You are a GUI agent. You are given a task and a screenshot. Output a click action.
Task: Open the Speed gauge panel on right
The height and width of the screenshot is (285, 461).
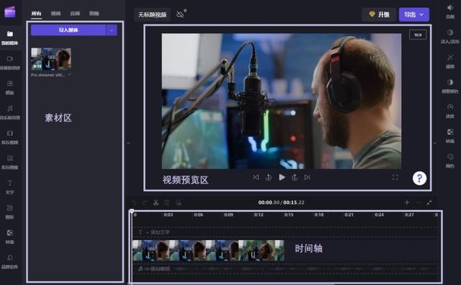[449, 110]
